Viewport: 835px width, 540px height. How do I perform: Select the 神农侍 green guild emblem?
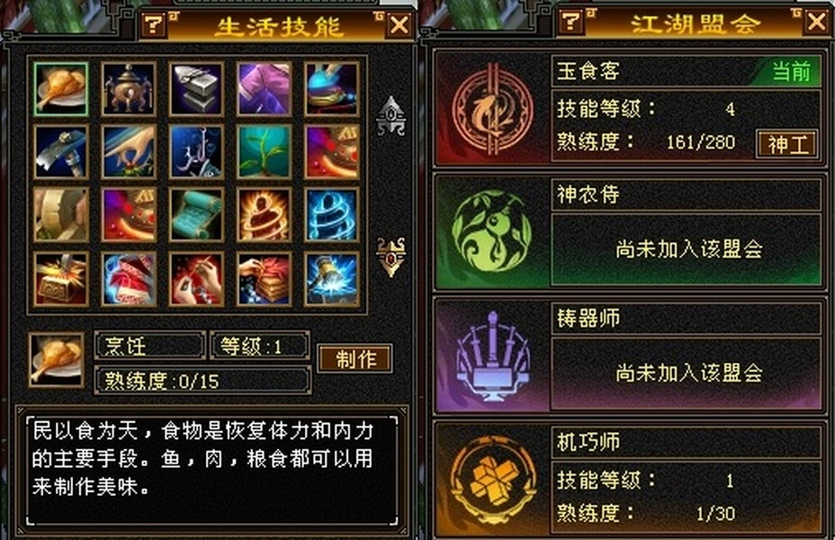pyautogui.click(x=491, y=232)
